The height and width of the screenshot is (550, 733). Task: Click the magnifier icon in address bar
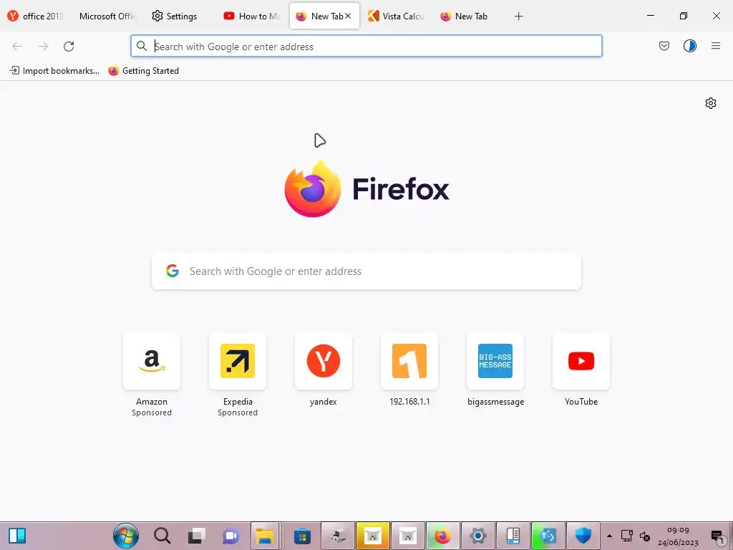click(141, 46)
